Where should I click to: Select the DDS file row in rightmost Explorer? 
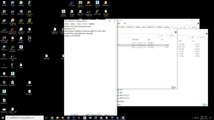(189, 47)
